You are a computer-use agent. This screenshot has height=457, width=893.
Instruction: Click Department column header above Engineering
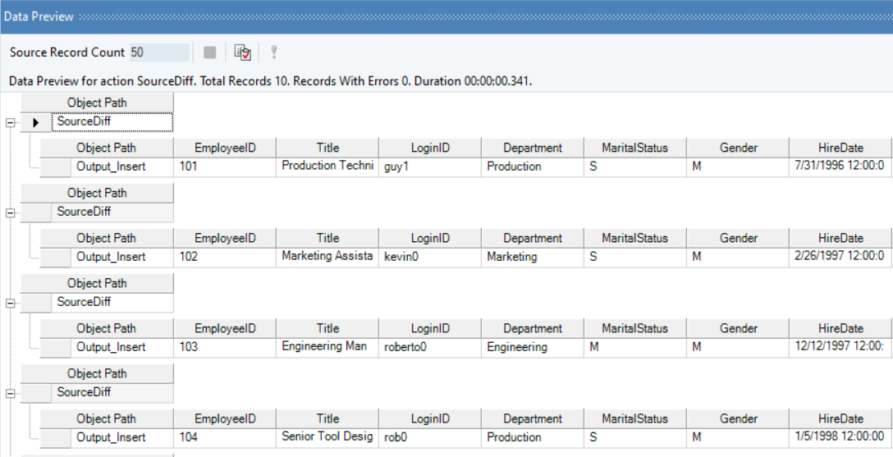tap(532, 329)
